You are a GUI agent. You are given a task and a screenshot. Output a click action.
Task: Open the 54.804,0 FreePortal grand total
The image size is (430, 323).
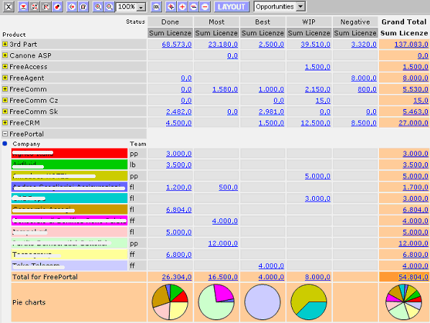(x=413, y=277)
